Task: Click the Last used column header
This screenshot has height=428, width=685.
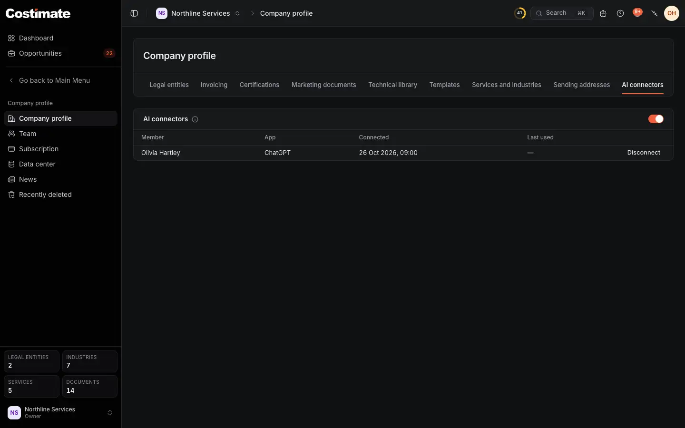Action: point(540,137)
